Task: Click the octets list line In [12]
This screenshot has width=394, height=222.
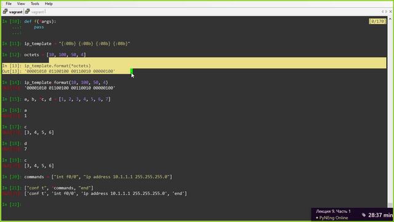Action: [44, 55]
